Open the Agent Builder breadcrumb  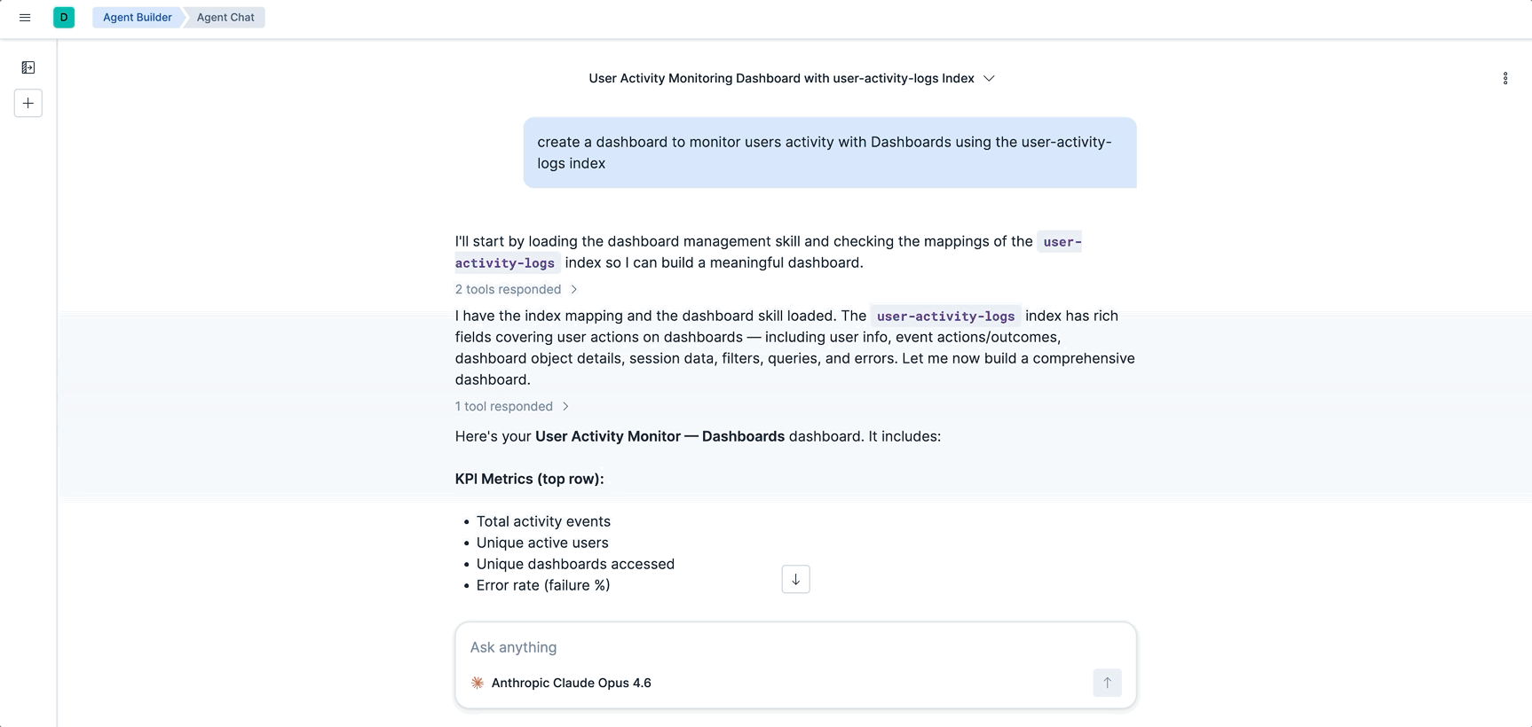point(138,18)
